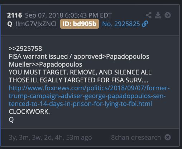
Task: Select post number 2116
Action: coord(14,15)
